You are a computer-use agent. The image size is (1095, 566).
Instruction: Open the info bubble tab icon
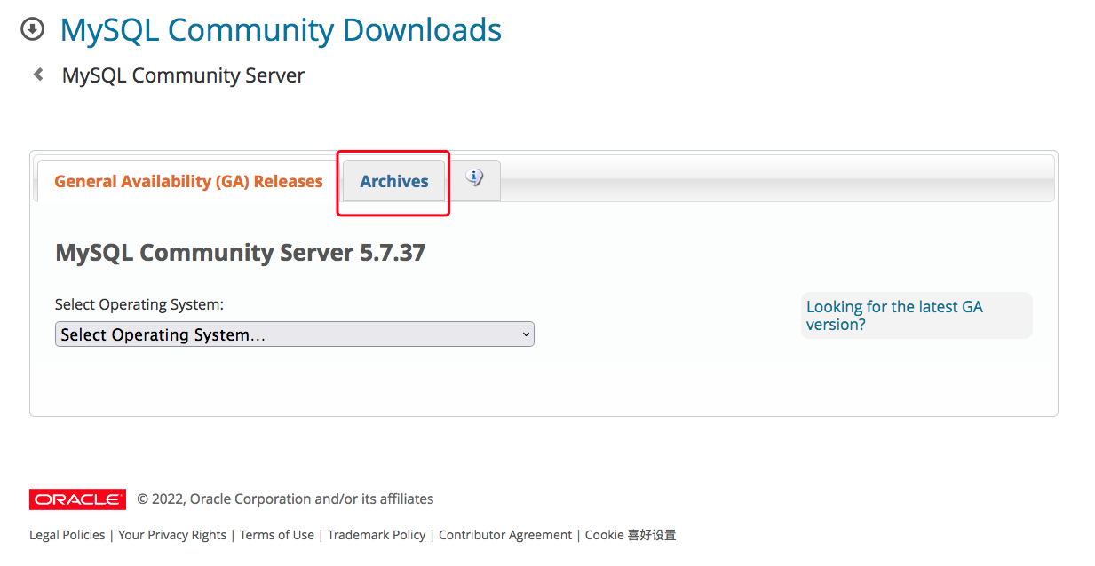click(475, 177)
